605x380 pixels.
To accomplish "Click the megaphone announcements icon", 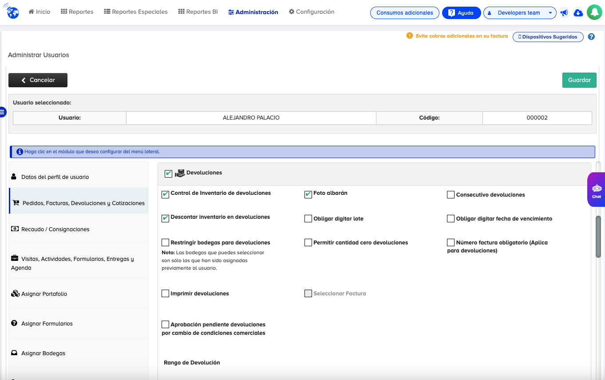I will (x=564, y=13).
